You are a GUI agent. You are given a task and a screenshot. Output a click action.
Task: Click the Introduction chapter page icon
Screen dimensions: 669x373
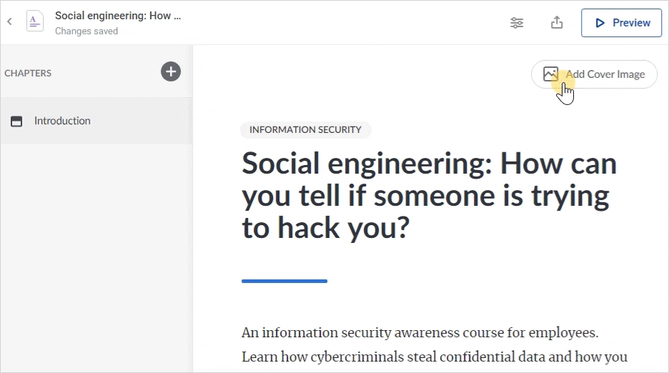tap(16, 121)
